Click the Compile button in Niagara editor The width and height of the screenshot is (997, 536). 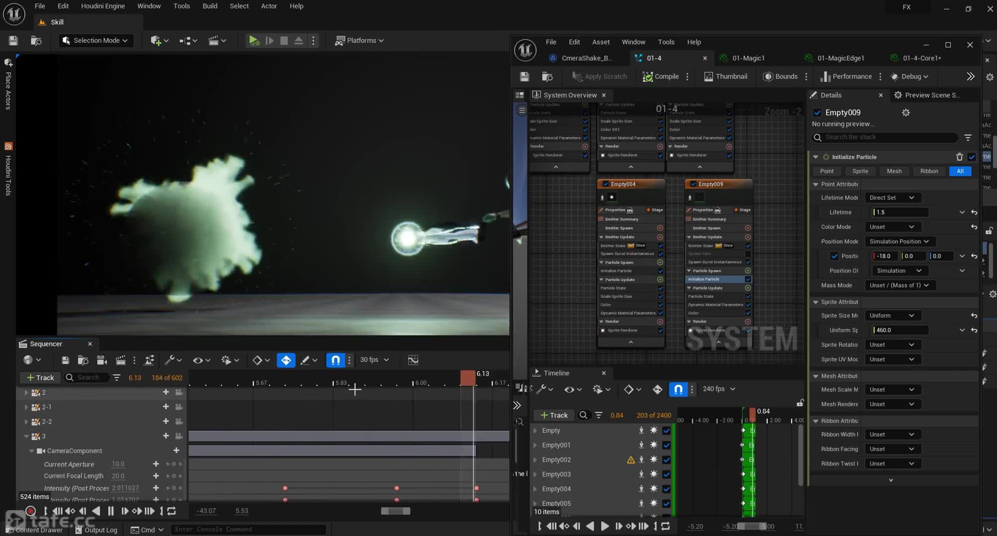[660, 76]
